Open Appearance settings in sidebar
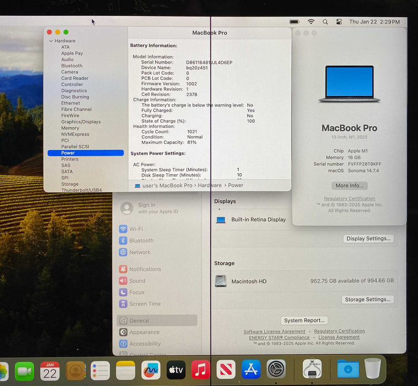 (139, 333)
